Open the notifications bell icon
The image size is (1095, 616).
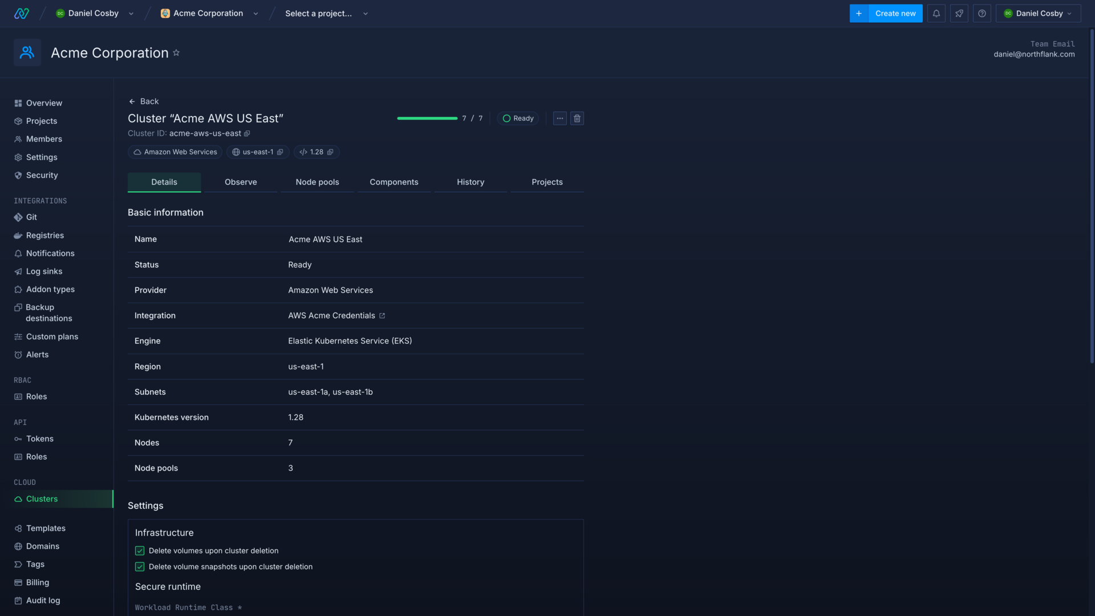pos(936,13)
